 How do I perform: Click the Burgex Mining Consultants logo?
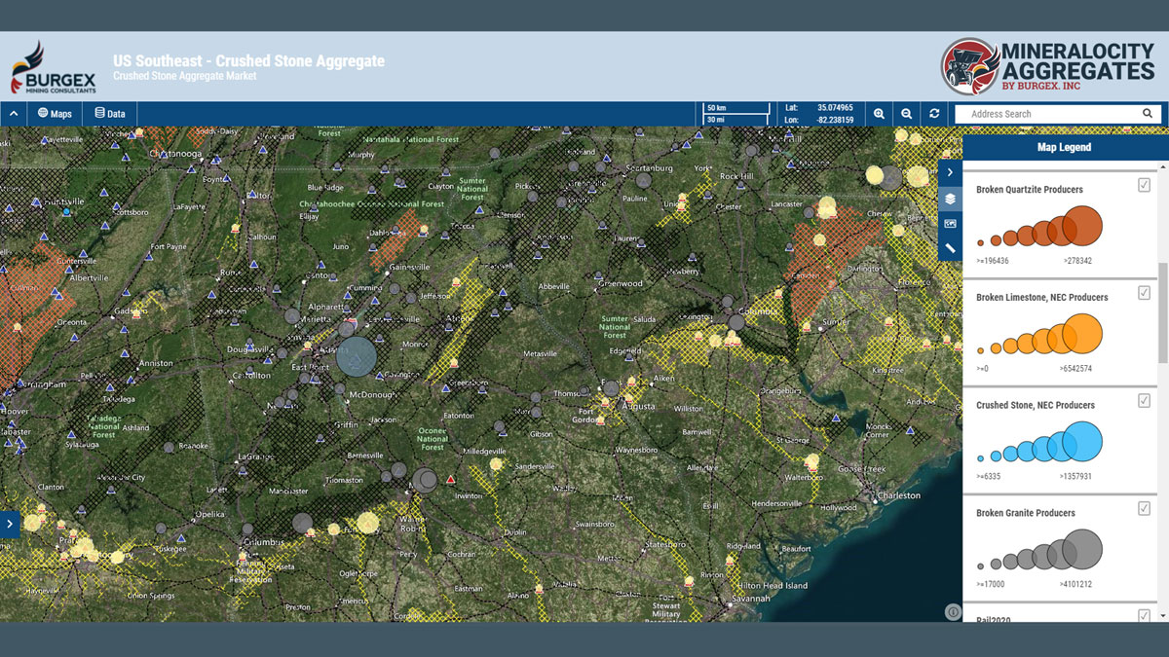point(54,67)
